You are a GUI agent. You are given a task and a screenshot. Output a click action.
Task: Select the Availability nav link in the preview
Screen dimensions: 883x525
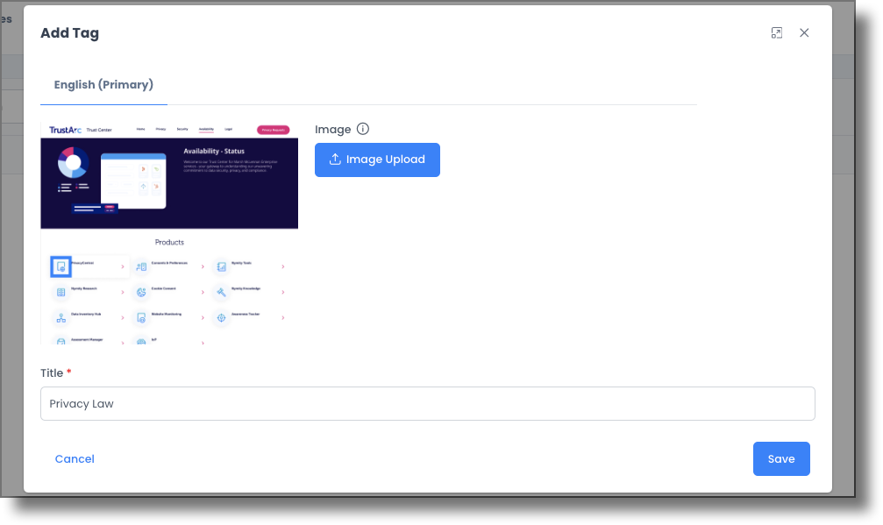206,129
